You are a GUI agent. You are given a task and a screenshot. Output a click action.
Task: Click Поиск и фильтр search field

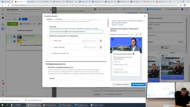(x=29, y=14)
